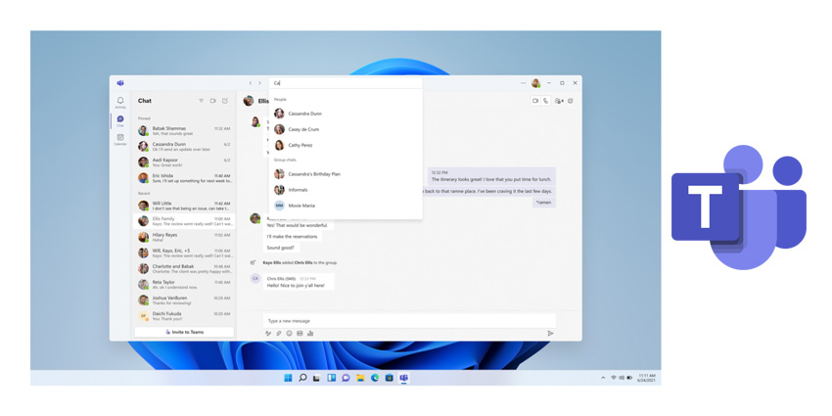Click the filter chats icon
The width and height of the screenshot is (832, 416).
tap(201, 101)
